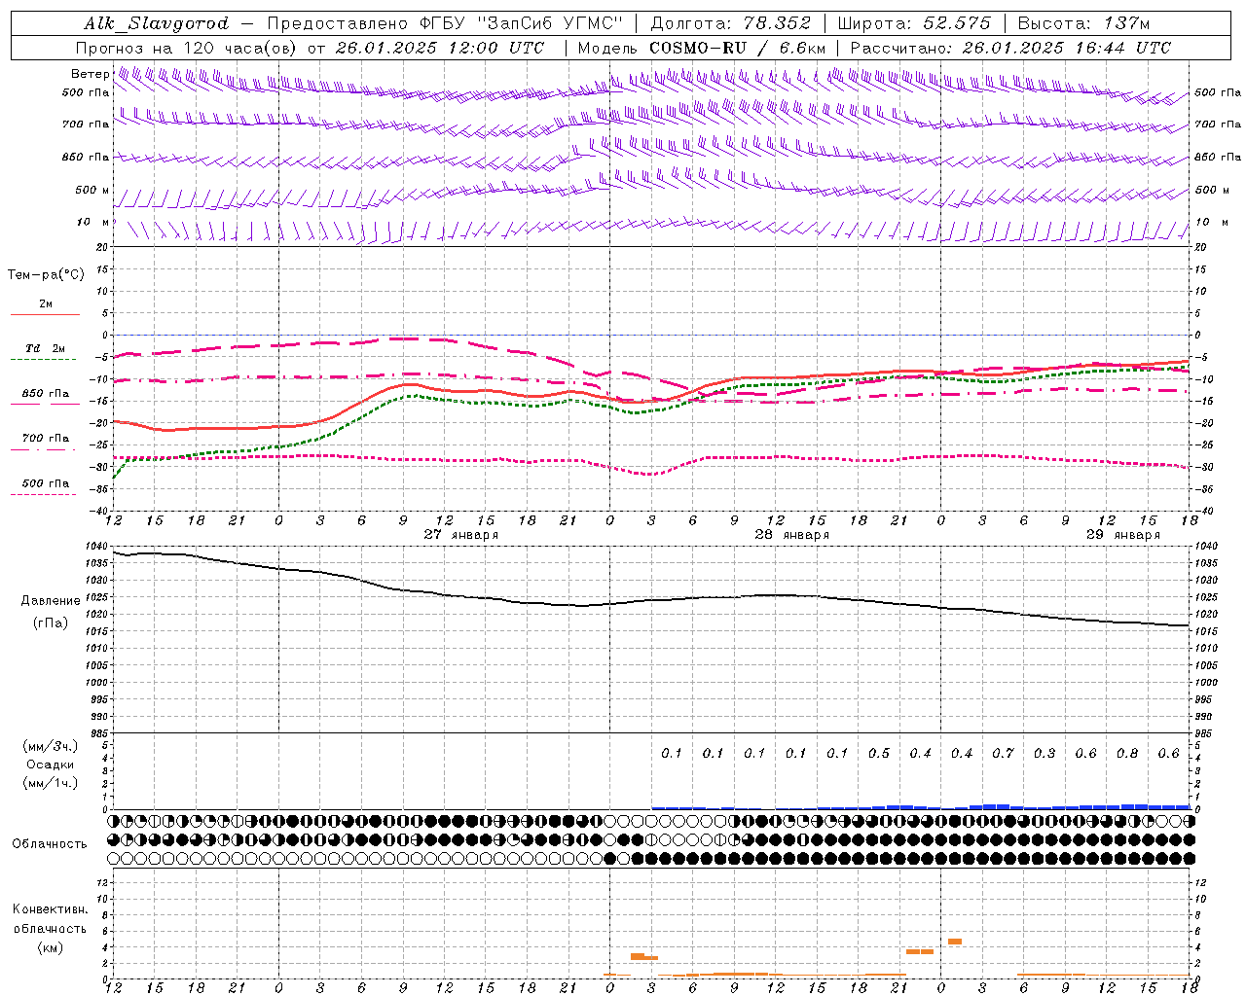Image resolution: width=1246 pixels, height=996 pixels.
Task: Click the 27 января date label
Action: (x=461, y=535)
